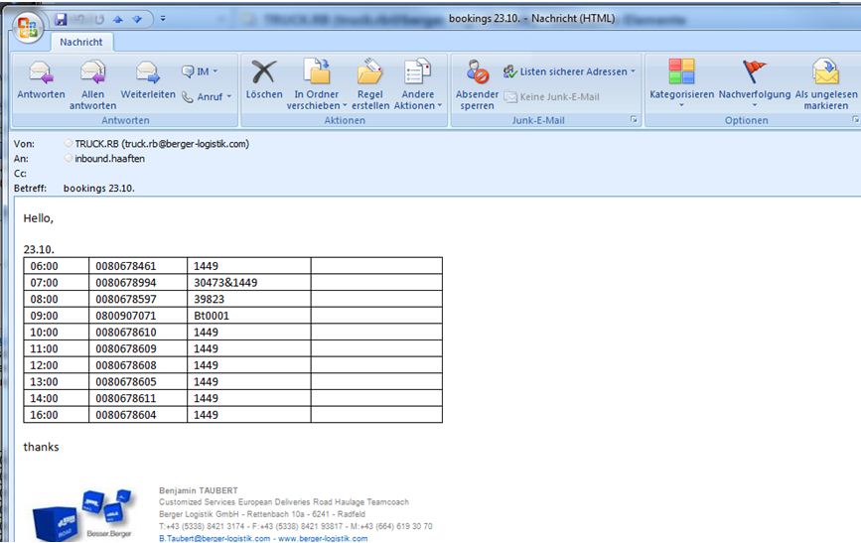Viewport: 861px width, 543px height.
Task: Delete the message with Löschen
Action: 264,80
